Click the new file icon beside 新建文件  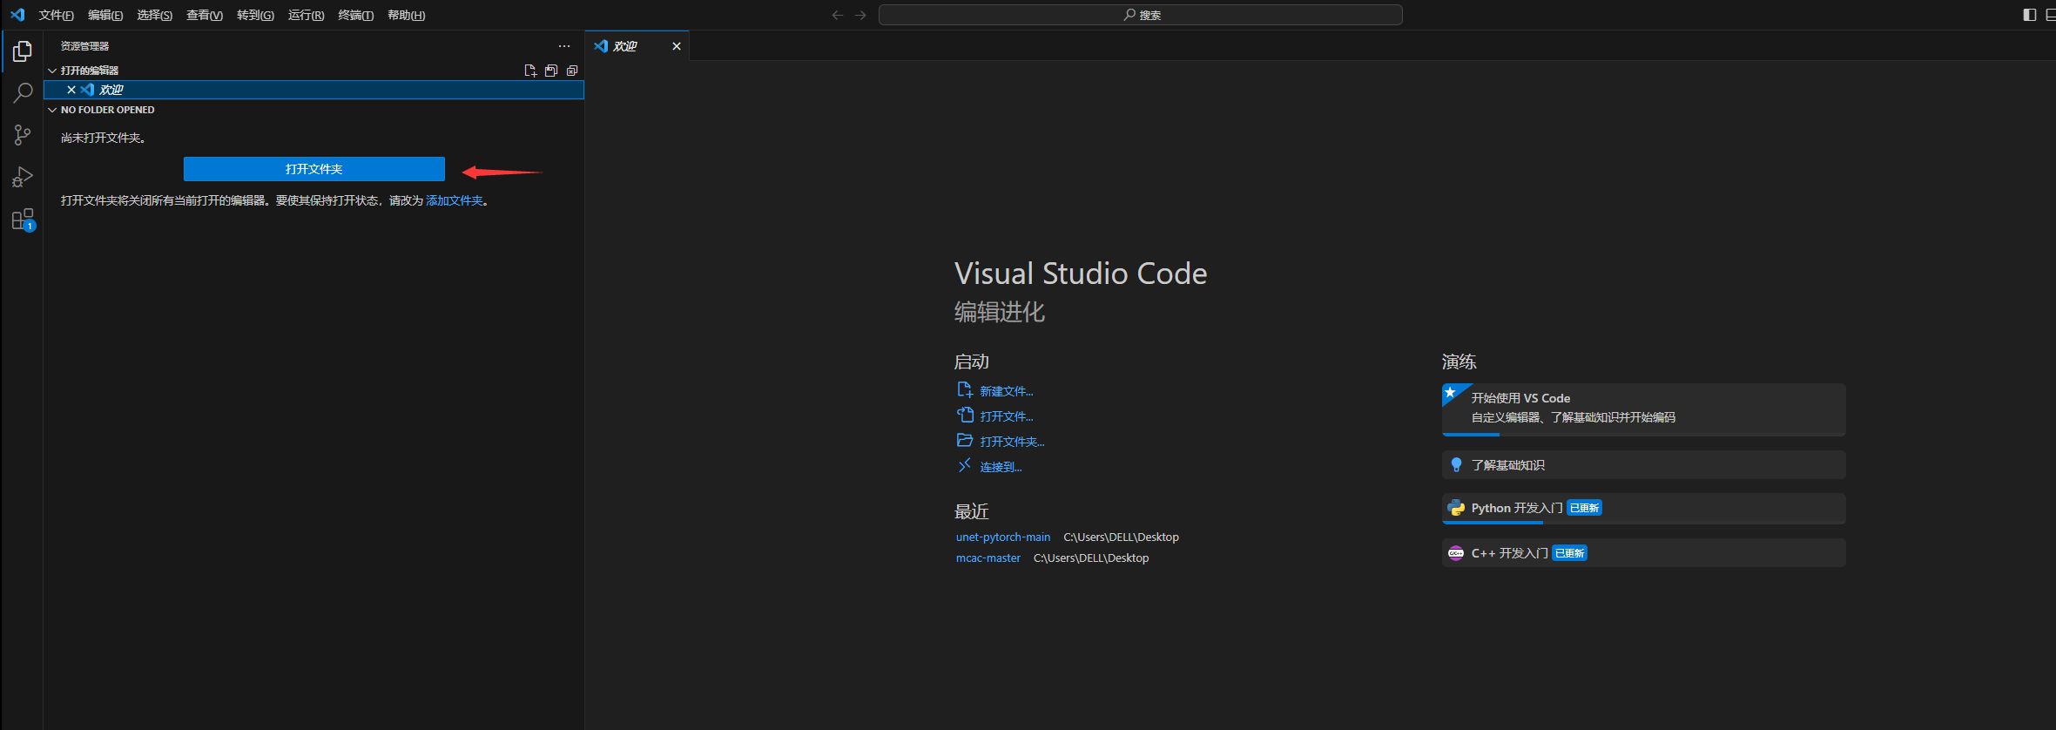coord(965,390)
